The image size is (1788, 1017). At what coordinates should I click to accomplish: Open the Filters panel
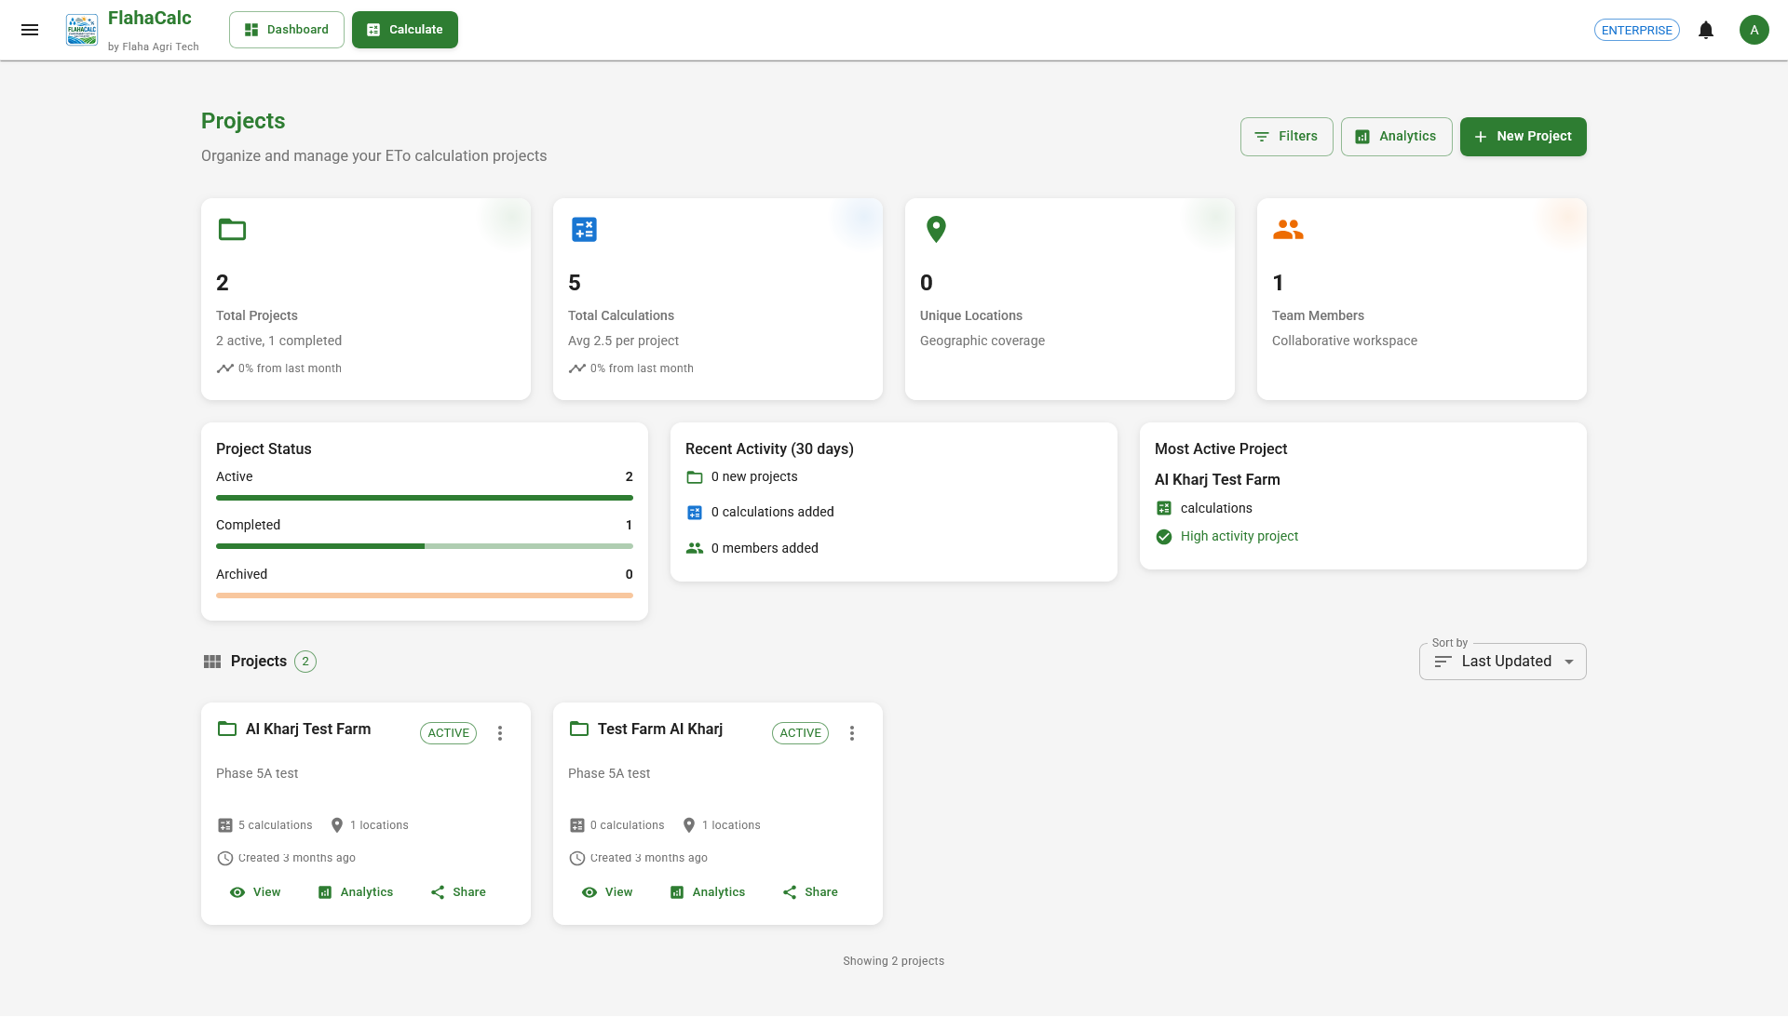click(x=1287, y=137)
